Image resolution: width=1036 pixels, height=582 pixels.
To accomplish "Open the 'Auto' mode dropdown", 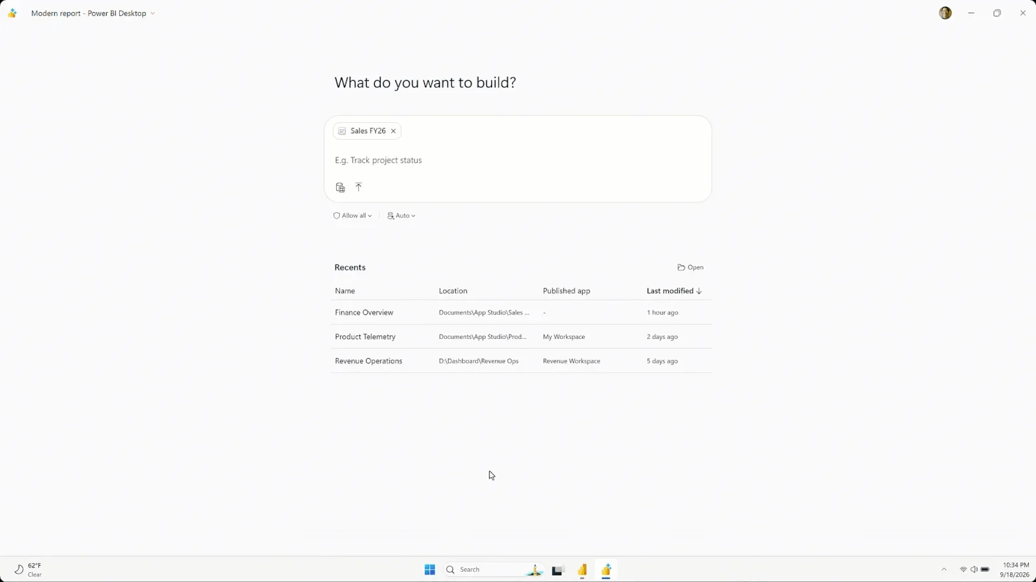I will pyautogui.click(x=401, y=216).
